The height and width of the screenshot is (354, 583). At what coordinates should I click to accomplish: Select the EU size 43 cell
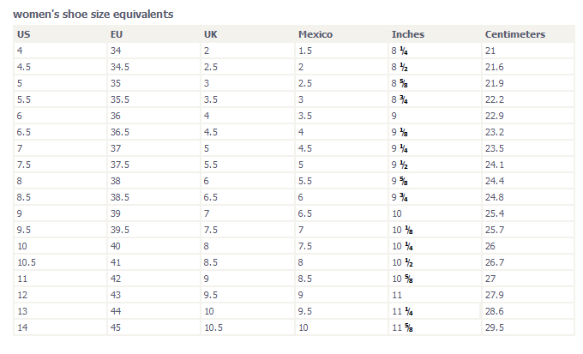(x=116, y=295)
